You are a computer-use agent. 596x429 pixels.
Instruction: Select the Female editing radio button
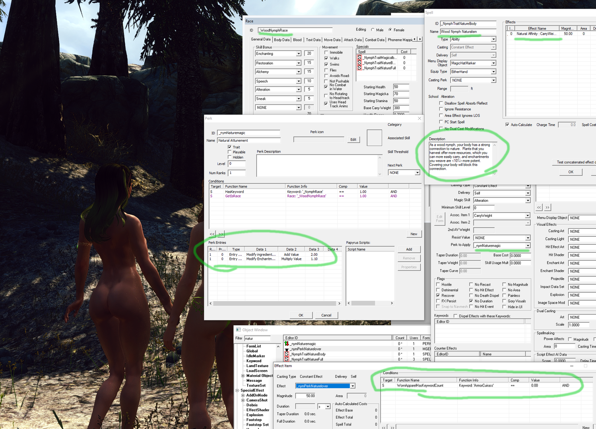tap(390, 30)
